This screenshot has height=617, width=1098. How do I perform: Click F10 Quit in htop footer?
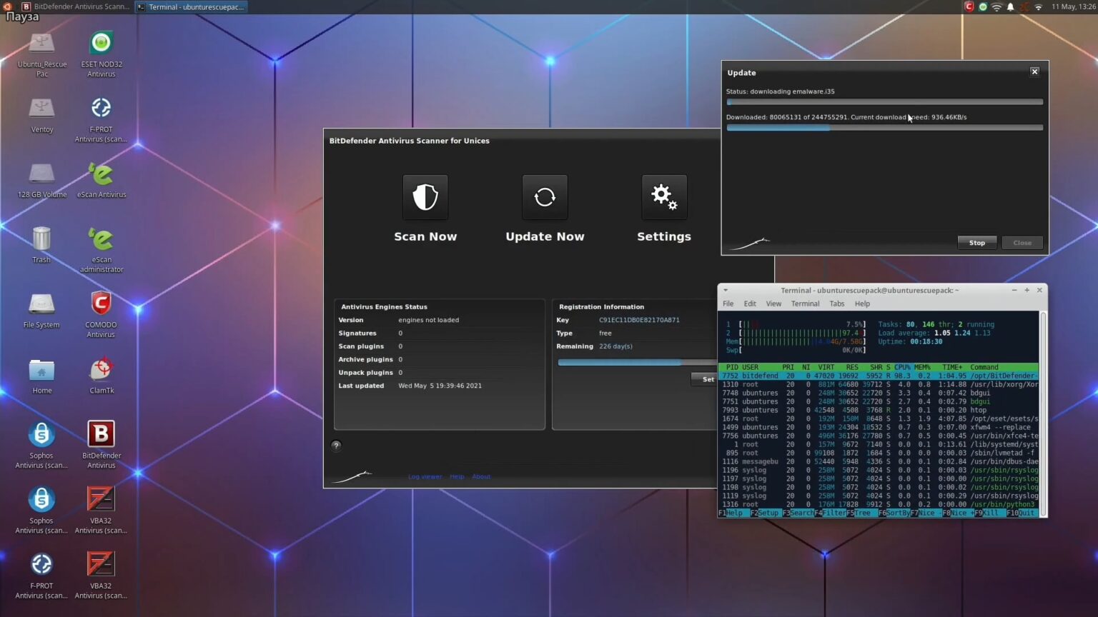(x=1021, y=513)
